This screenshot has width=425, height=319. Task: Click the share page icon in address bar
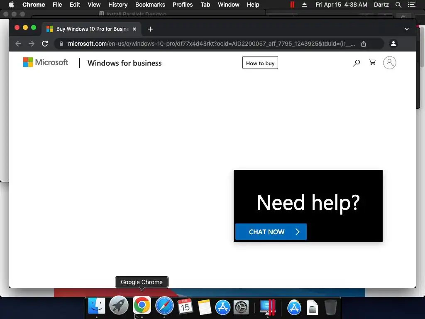pyautogui.click(x=364, y=44)
